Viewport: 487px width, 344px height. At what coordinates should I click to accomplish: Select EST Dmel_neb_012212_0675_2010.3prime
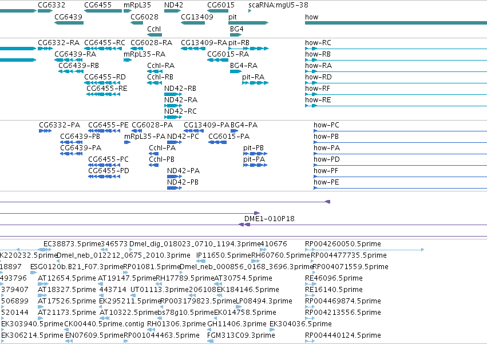(x=124, y=255)
